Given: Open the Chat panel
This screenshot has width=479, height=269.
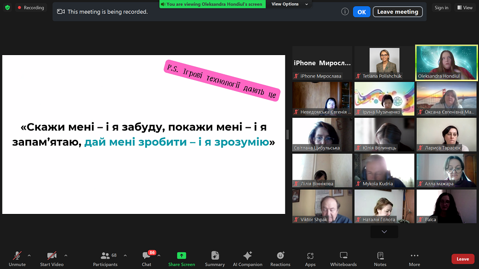Looking at the screenshot, I should tap(147, 258).
